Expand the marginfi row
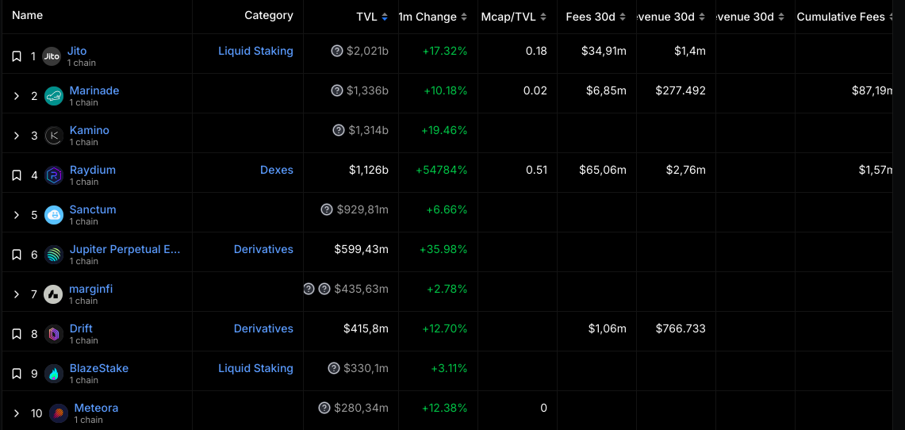 (17, 294)
